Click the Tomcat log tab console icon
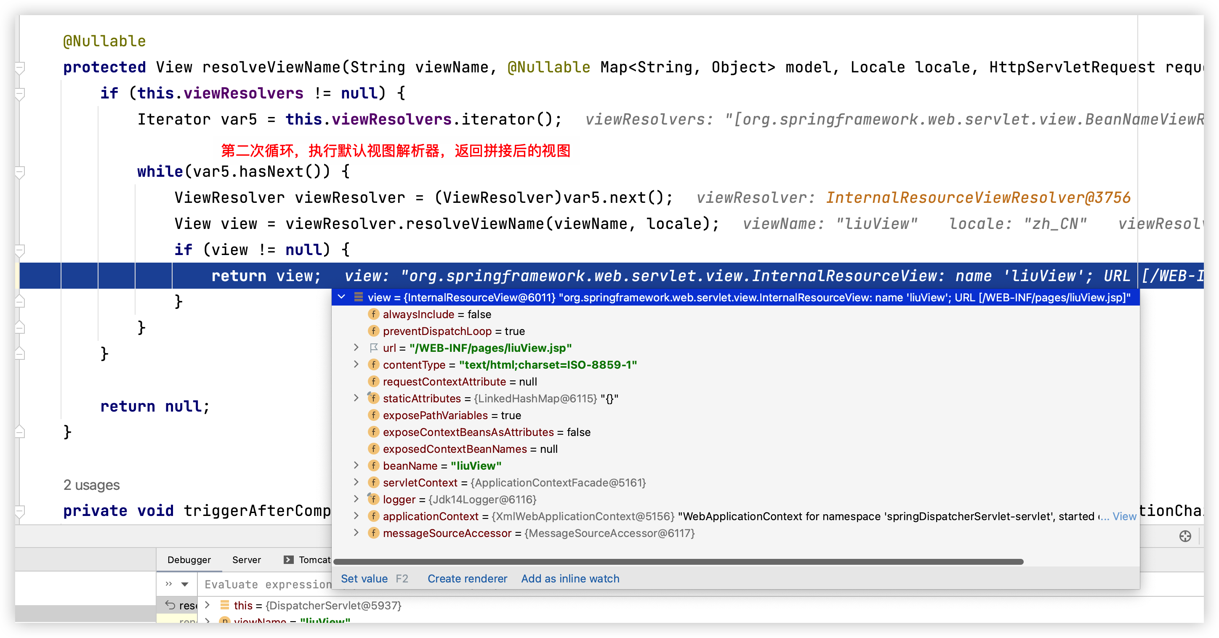 [288, 560]
